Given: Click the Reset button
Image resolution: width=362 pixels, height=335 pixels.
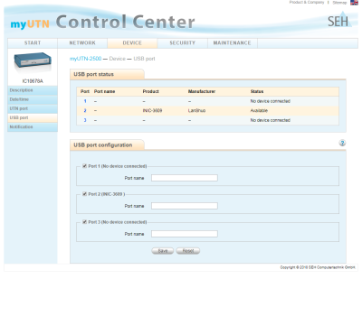Looking at the screenshot, I should 188,251.
